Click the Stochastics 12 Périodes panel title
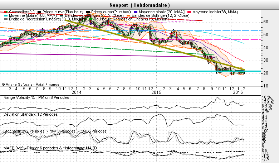This screenshot has height=163, width=279. tap(54, 131)
